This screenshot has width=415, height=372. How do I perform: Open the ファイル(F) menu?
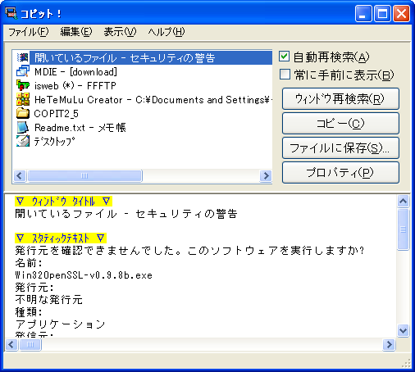29,32
